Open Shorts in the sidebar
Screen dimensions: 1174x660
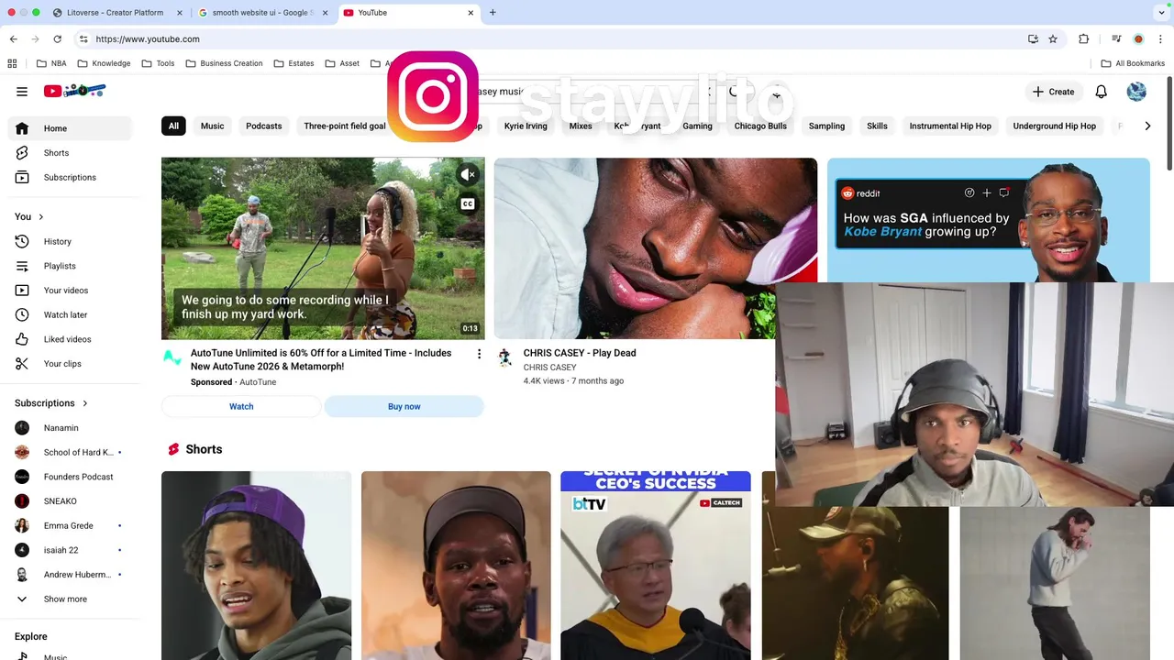click(70, 153)
